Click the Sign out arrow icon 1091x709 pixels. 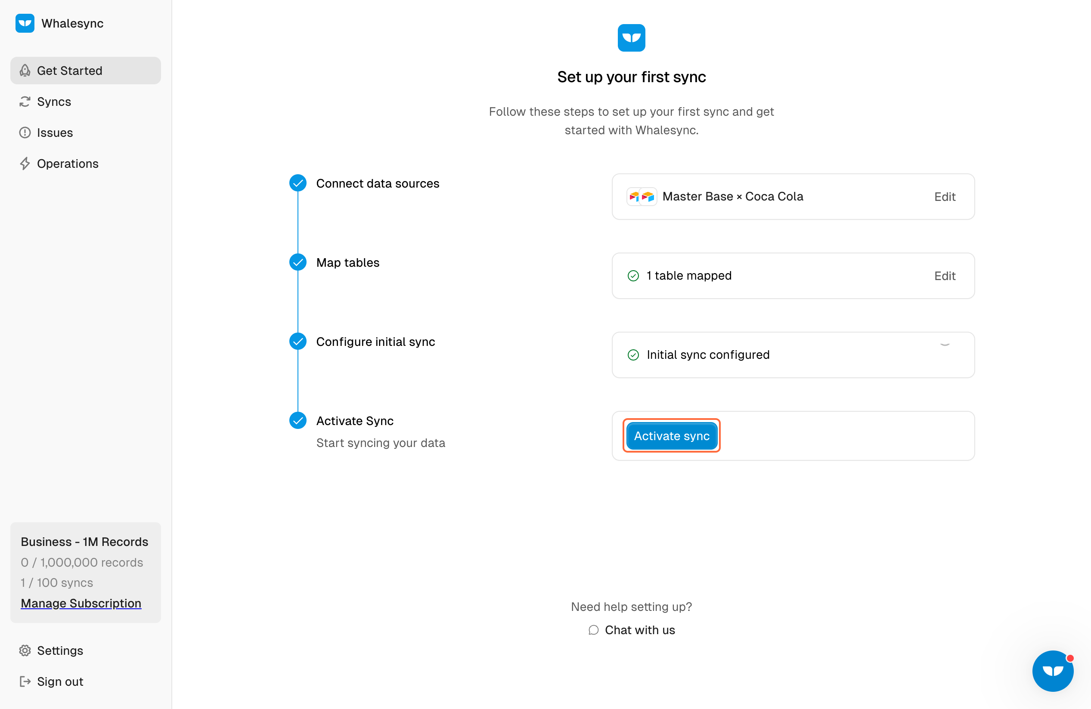(x=25, y=681)
